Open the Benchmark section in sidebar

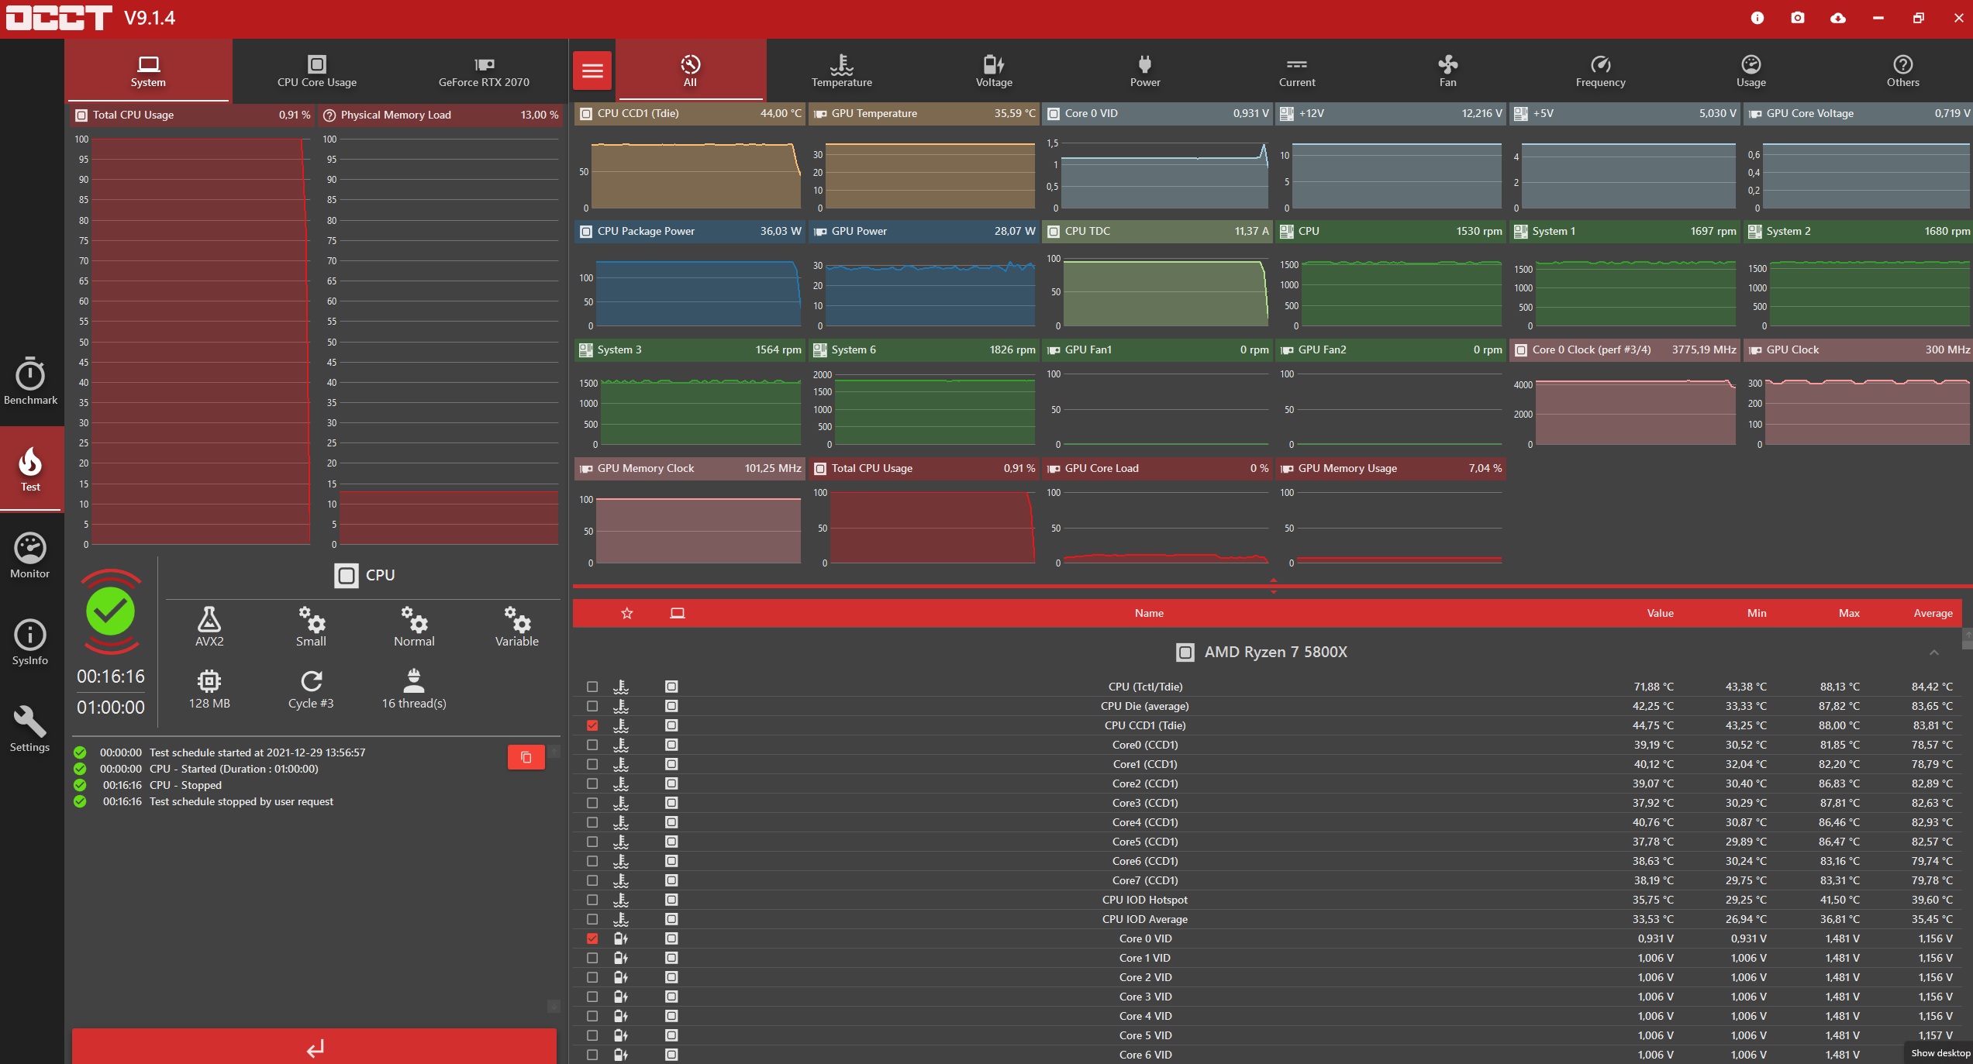tap(30, 381)
